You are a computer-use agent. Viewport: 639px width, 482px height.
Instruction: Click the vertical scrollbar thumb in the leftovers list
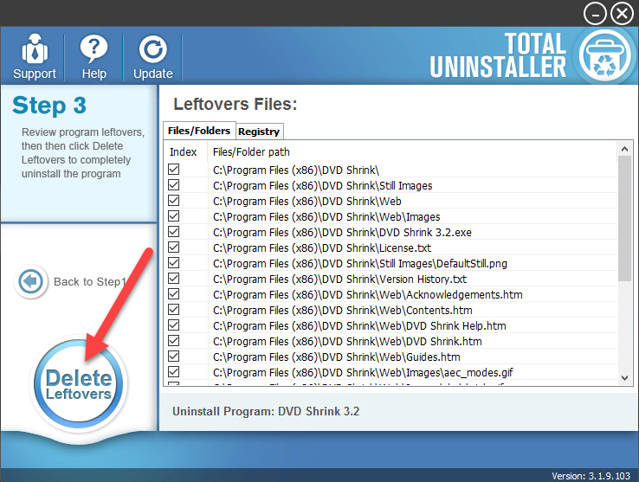[x=624, y=218]
